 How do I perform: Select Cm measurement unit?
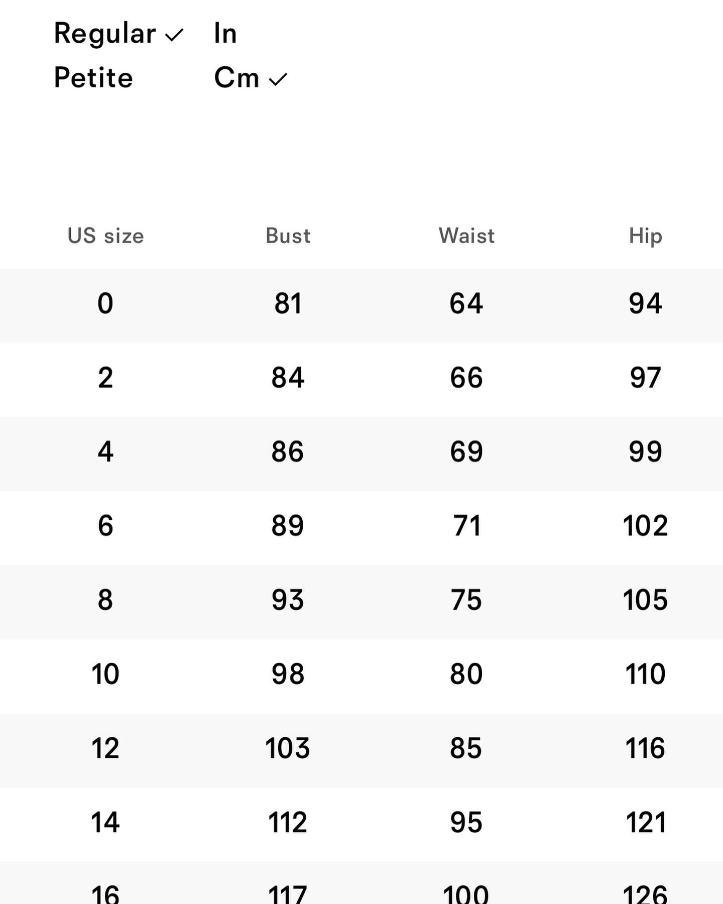[236, 78]
